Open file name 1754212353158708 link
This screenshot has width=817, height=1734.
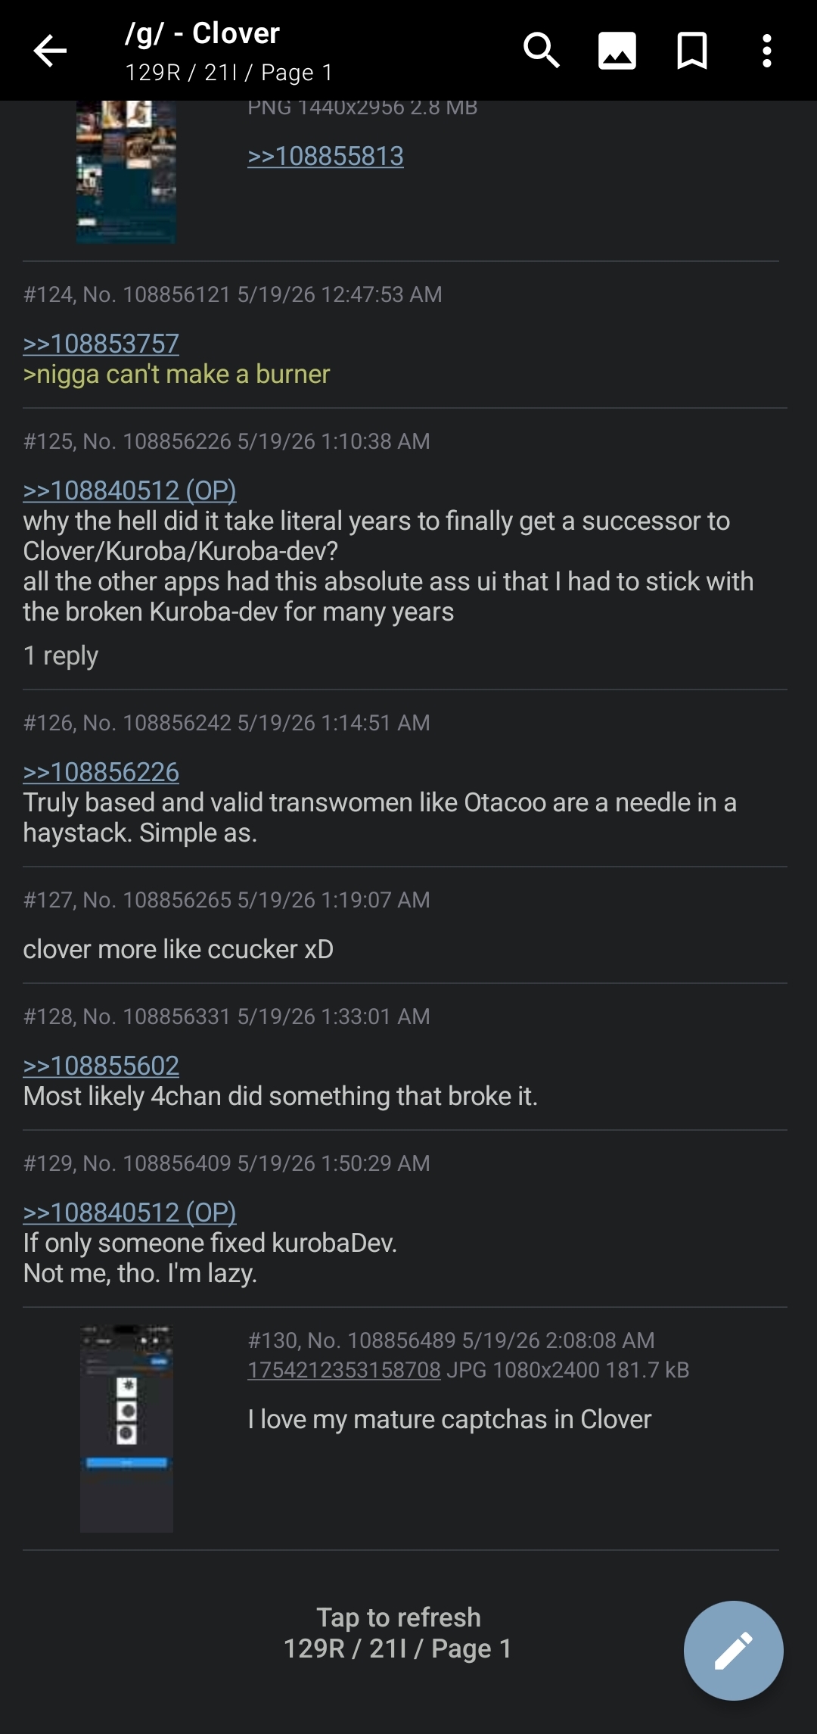point(343,1370)
